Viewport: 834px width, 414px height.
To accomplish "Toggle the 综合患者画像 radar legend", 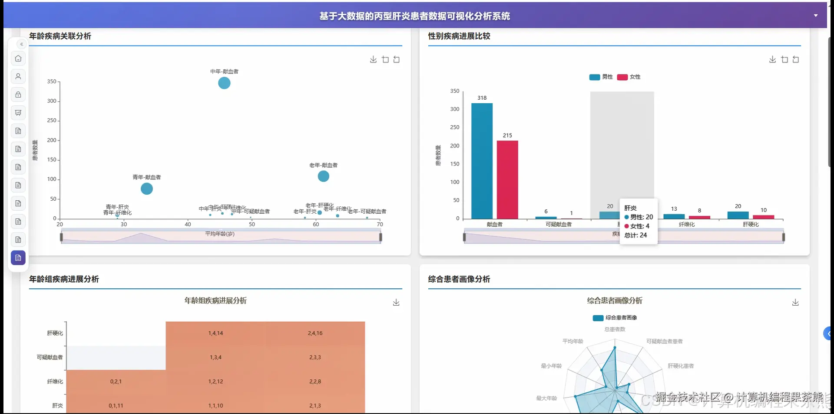I will click(x=615, y=318).
